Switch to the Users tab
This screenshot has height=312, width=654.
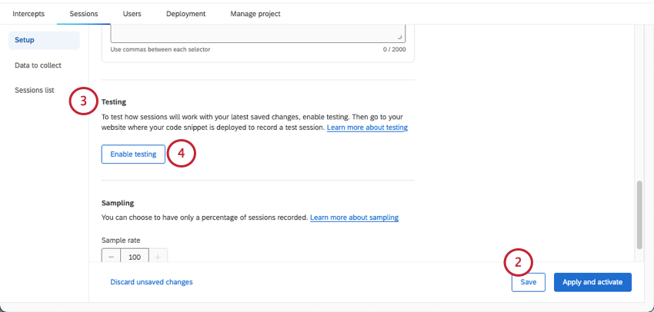[x=132, y=14]
